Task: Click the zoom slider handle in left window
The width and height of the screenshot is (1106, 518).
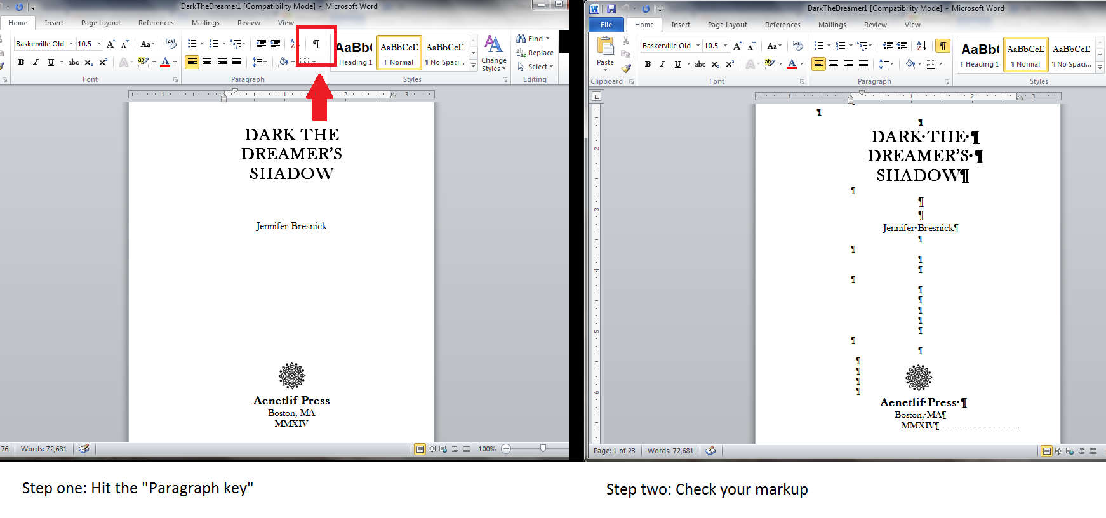Action: (x=543, y=449)
